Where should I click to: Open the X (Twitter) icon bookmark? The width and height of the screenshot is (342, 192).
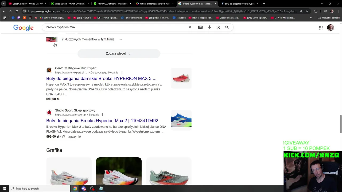(x=30, y=18)
